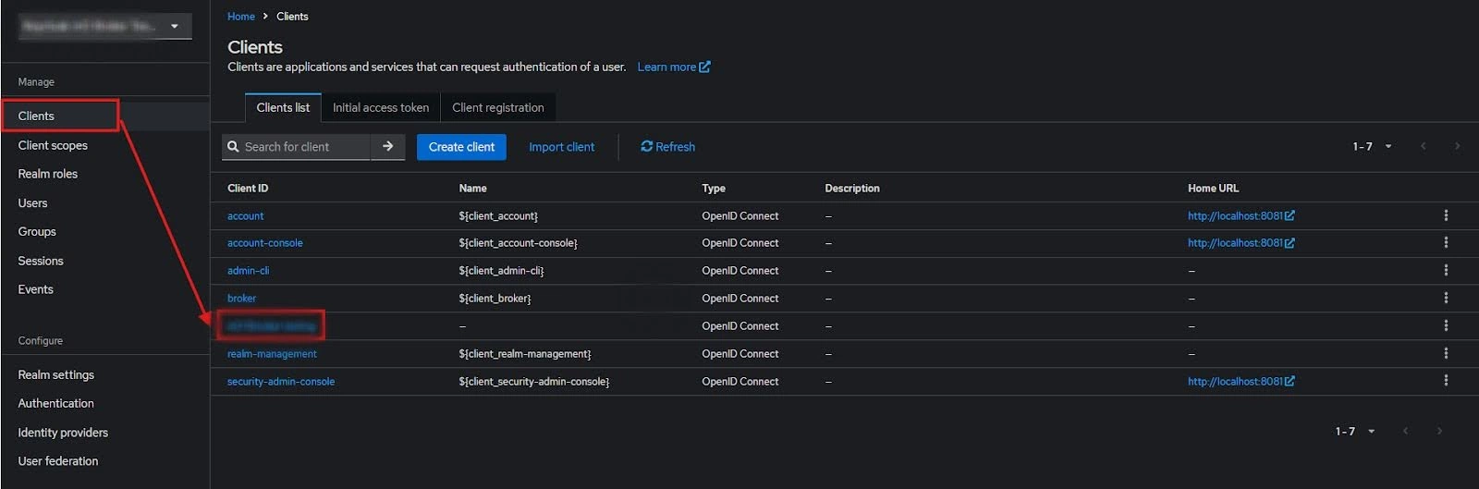Open the account-console client

[x=264, y=242]
